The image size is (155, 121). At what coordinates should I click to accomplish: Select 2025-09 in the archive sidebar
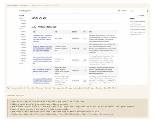23,40
